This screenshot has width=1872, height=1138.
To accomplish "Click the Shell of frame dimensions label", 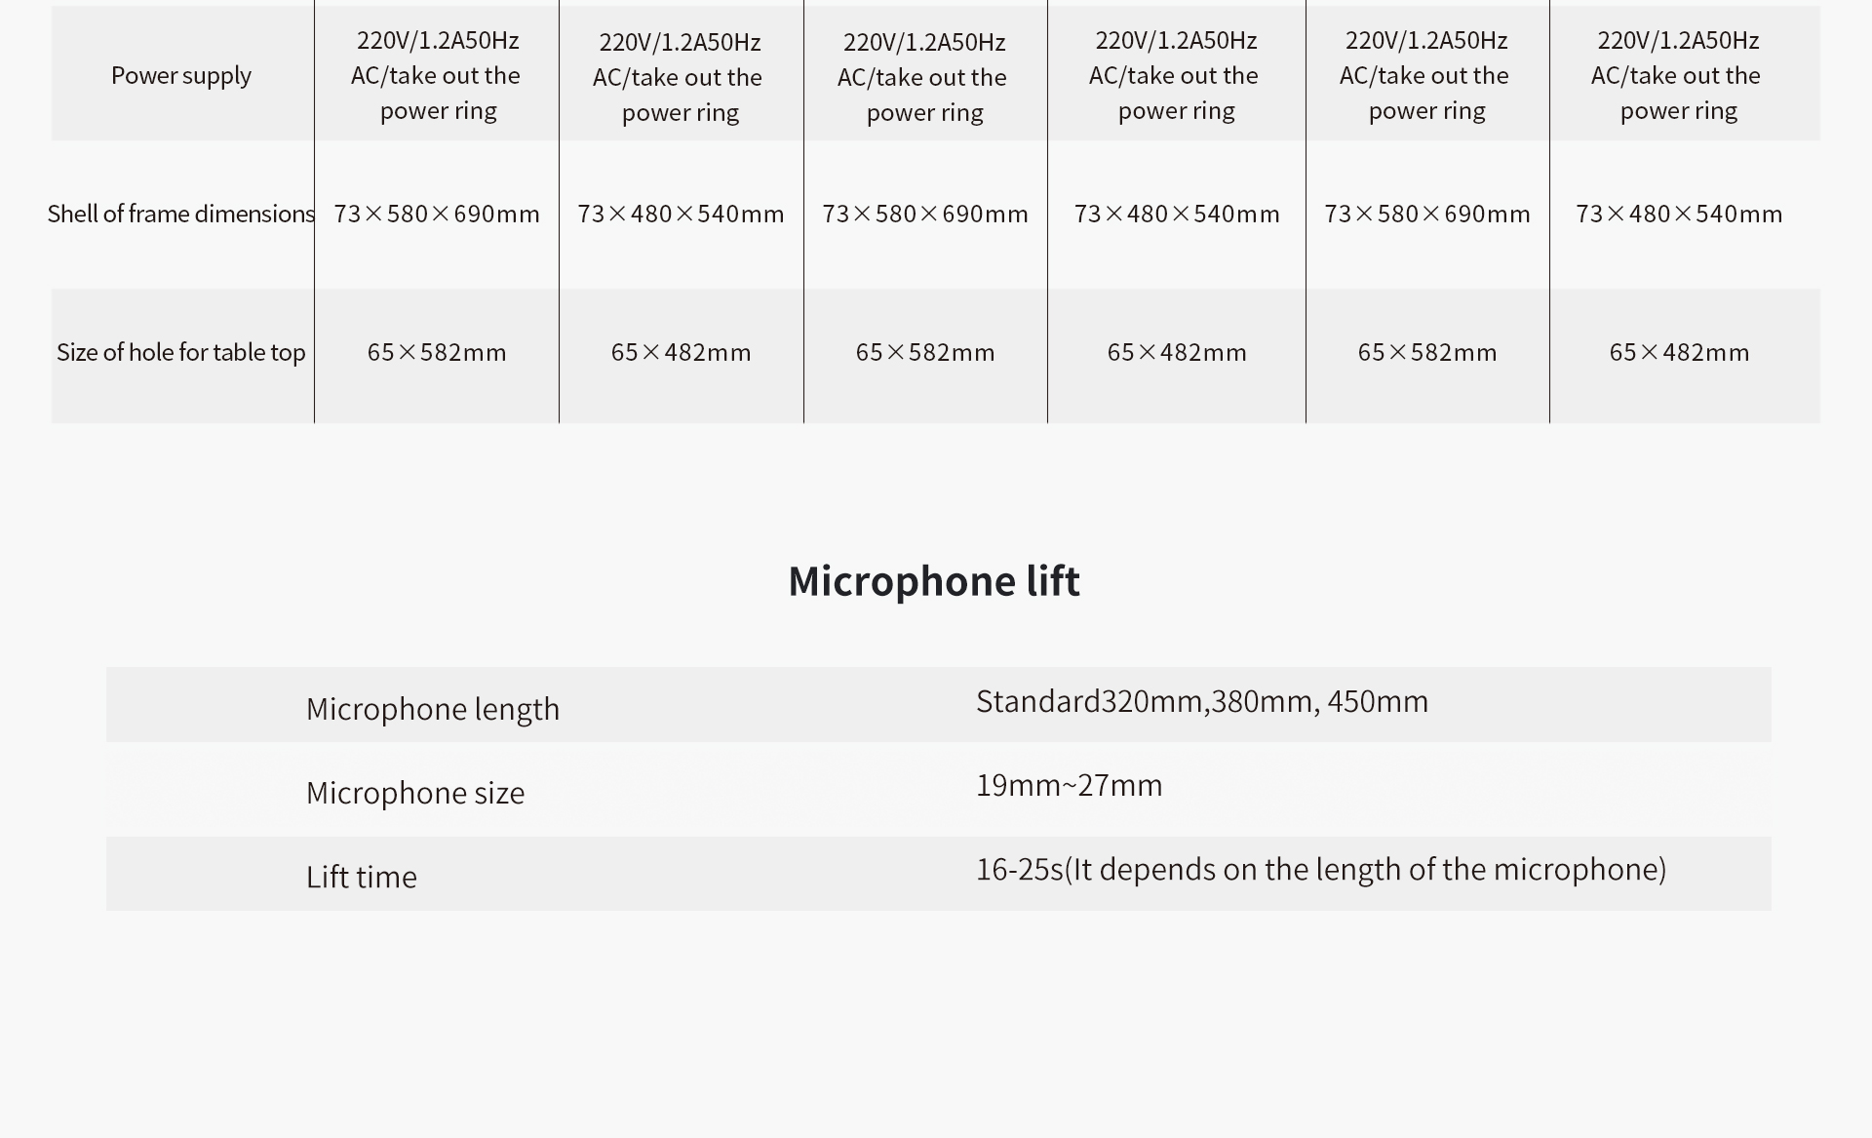I will (181, 214).
